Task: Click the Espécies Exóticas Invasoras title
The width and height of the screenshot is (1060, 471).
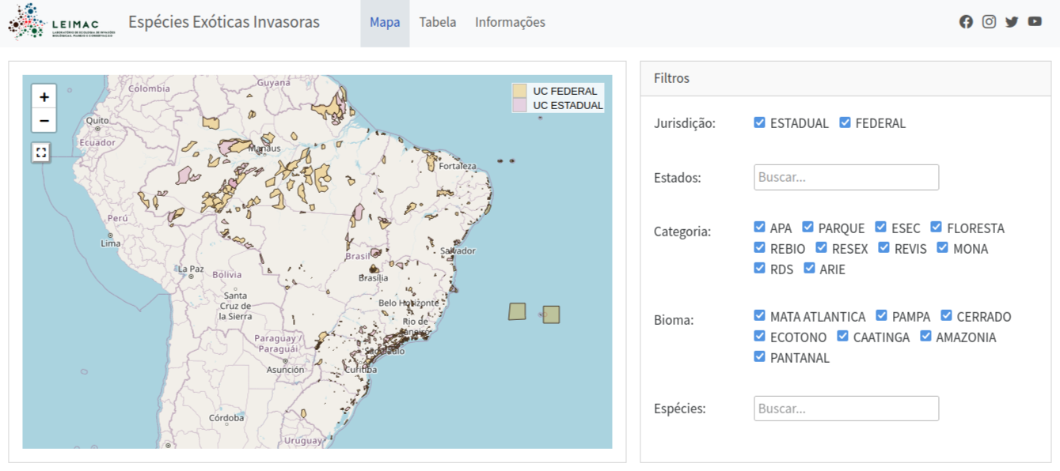Action: coord(224,22)
